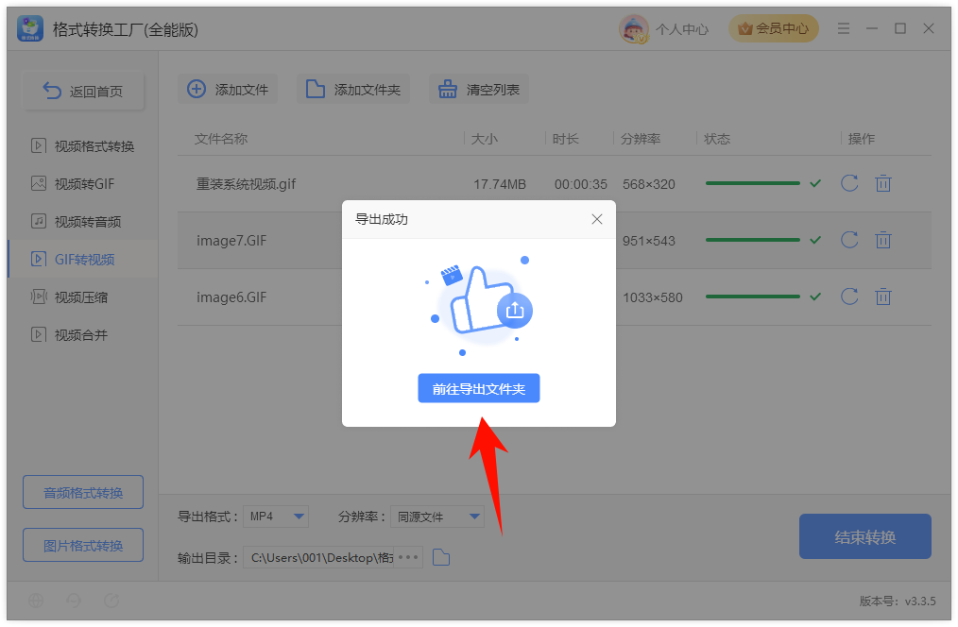Click the 音频格式转换 button
The width and height of the screenshot is (958, 627).
83,492
